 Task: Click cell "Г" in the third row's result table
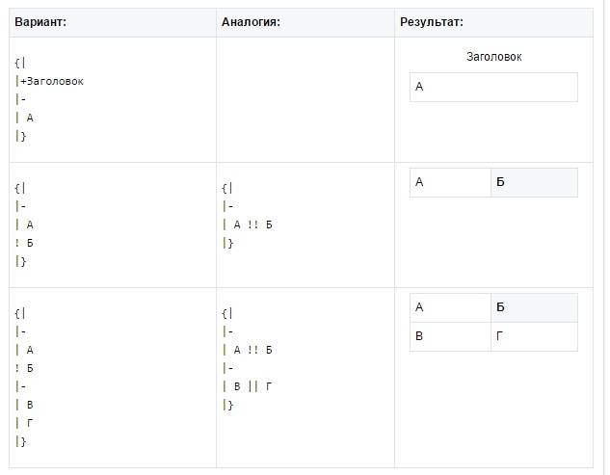click(534, 336)
